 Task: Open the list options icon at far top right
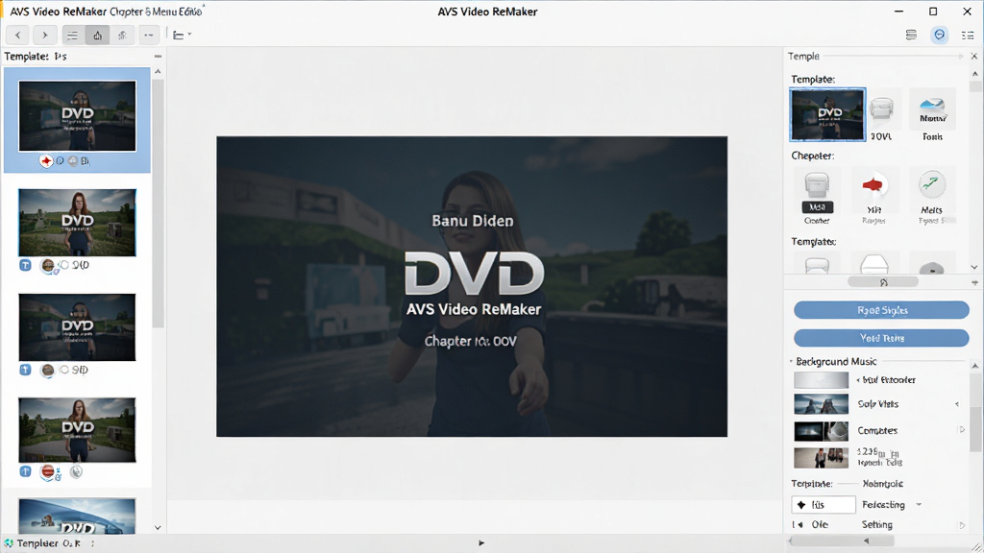point(968,36)
